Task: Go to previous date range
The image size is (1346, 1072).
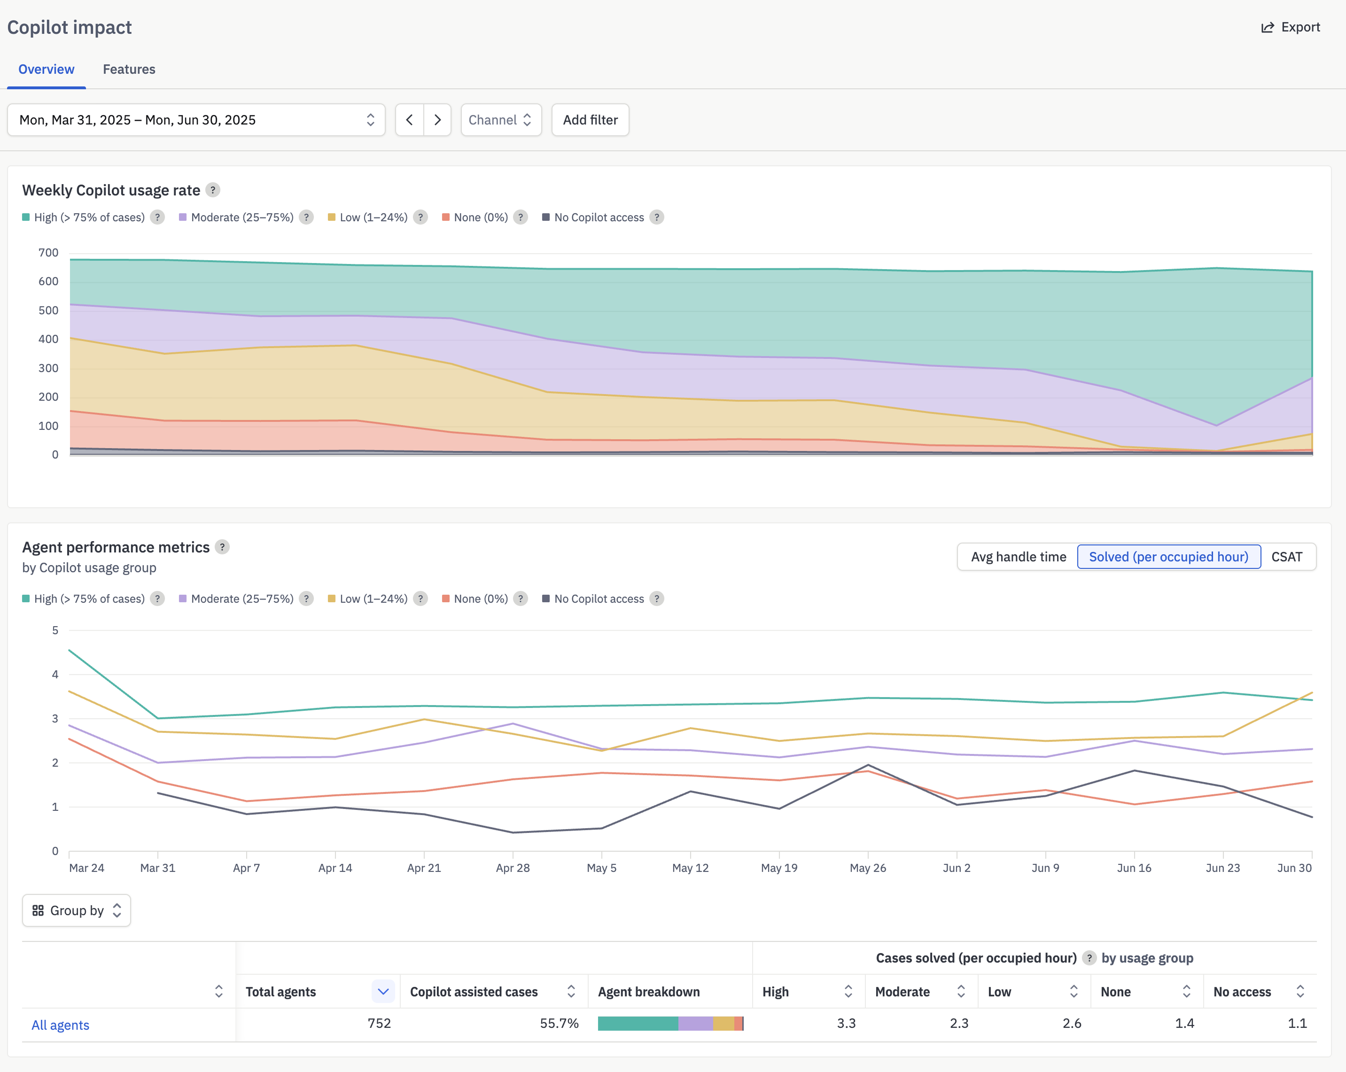Action: click(x=410, y=120)
